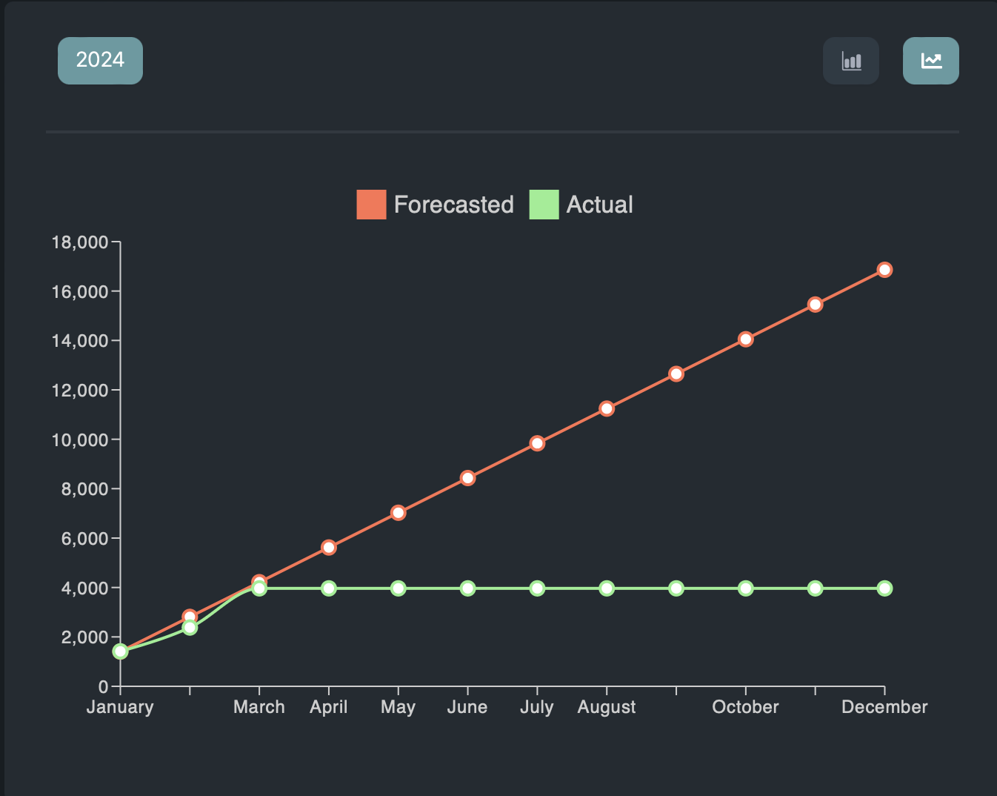Image resolution: width=997 pixels, height=796 pixels.
Task: Switch to bar chart view
Action: point(851,61)
